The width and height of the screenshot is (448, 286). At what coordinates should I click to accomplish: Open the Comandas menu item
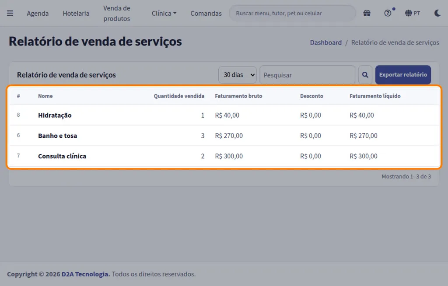(x=206, y=14)
